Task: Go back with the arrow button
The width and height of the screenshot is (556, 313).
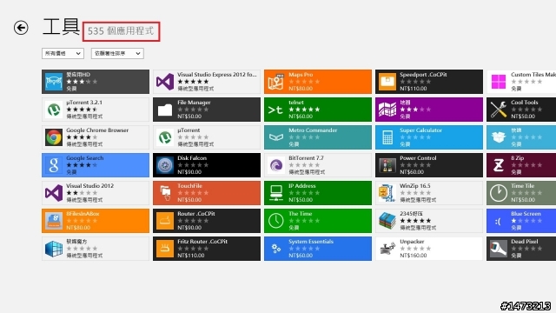Action: pos(21,28)
